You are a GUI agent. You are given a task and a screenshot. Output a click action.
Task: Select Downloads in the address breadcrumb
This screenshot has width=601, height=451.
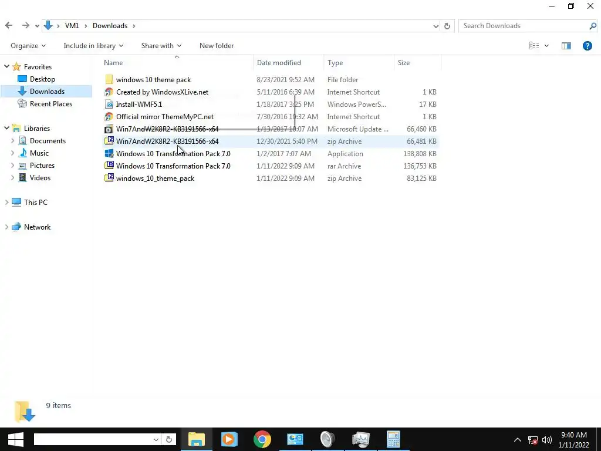(110, 26)
